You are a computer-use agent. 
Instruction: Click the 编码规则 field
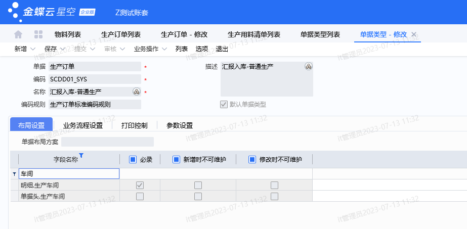(95, 104)
